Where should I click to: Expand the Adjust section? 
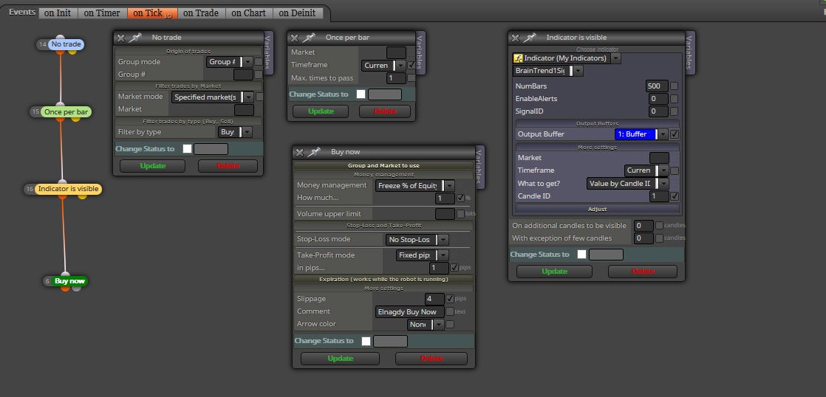[x=598, y=210]
